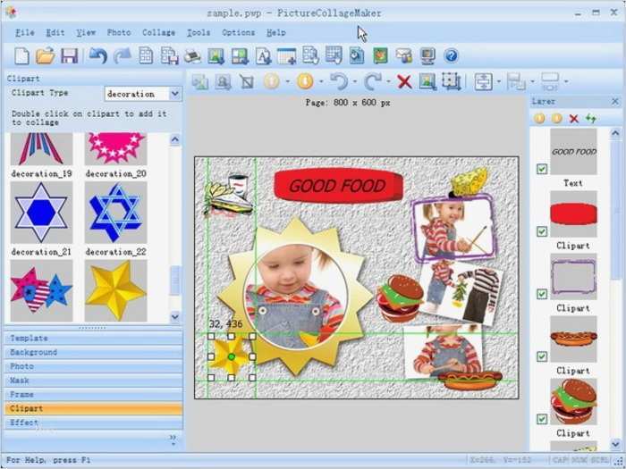Click the crop icon in the edit toolbar
Screen dimensions: 626x469
[247, 82]
